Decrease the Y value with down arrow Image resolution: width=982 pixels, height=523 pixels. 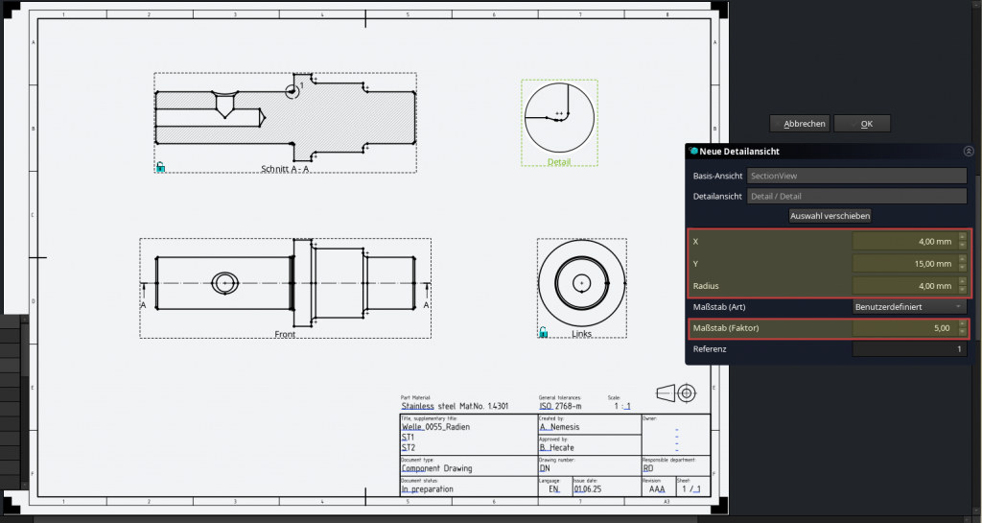point(962,267)
